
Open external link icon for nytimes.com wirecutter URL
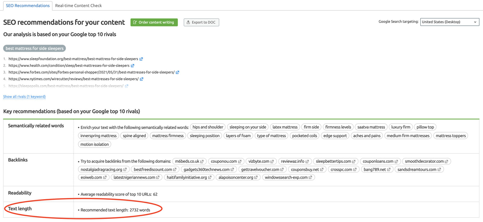[x=142, y=79]
